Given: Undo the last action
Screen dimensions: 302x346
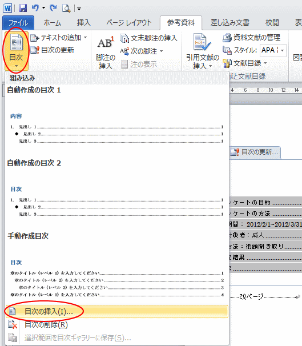Looking at the screenshot, I should (x=35, y=8).
